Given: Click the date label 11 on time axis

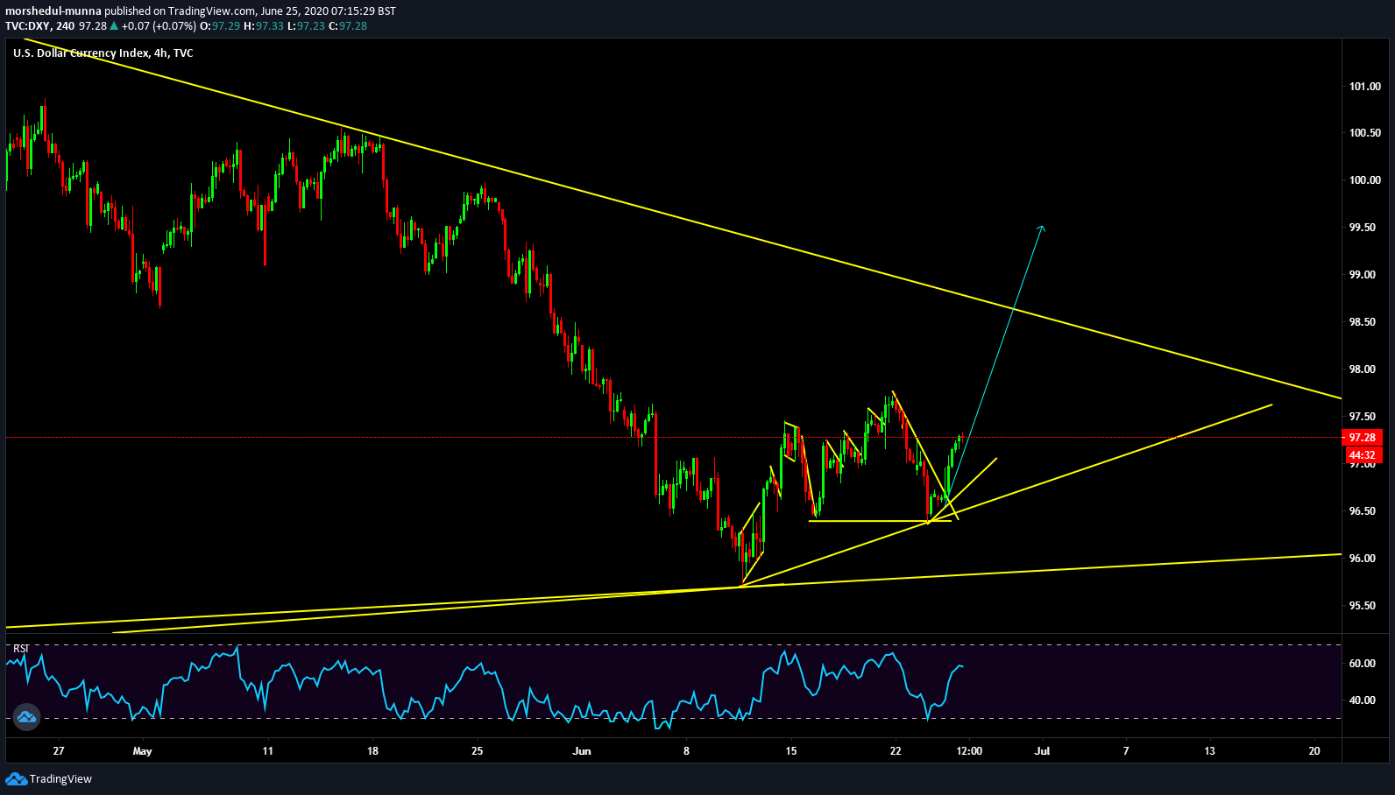Looking at the screenshot, I should pyautogui.click(x=267, y=751).
